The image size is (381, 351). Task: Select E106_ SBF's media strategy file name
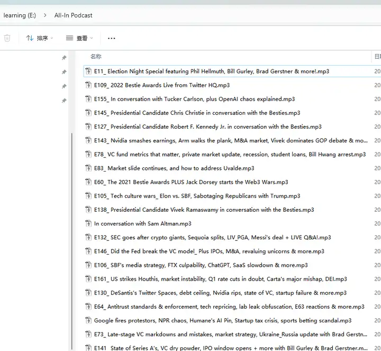(201, 265)
